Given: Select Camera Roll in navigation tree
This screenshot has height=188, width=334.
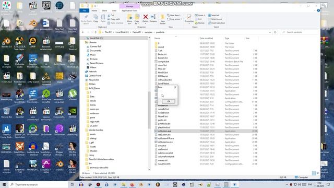Looking at the screenshot, I should coord(96,46).
